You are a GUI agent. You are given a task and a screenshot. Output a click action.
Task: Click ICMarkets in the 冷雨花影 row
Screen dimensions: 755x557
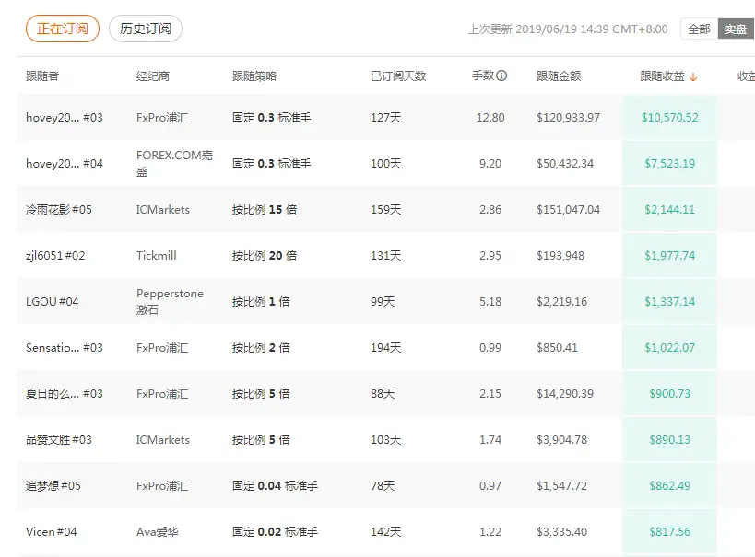tap(163, 210)
